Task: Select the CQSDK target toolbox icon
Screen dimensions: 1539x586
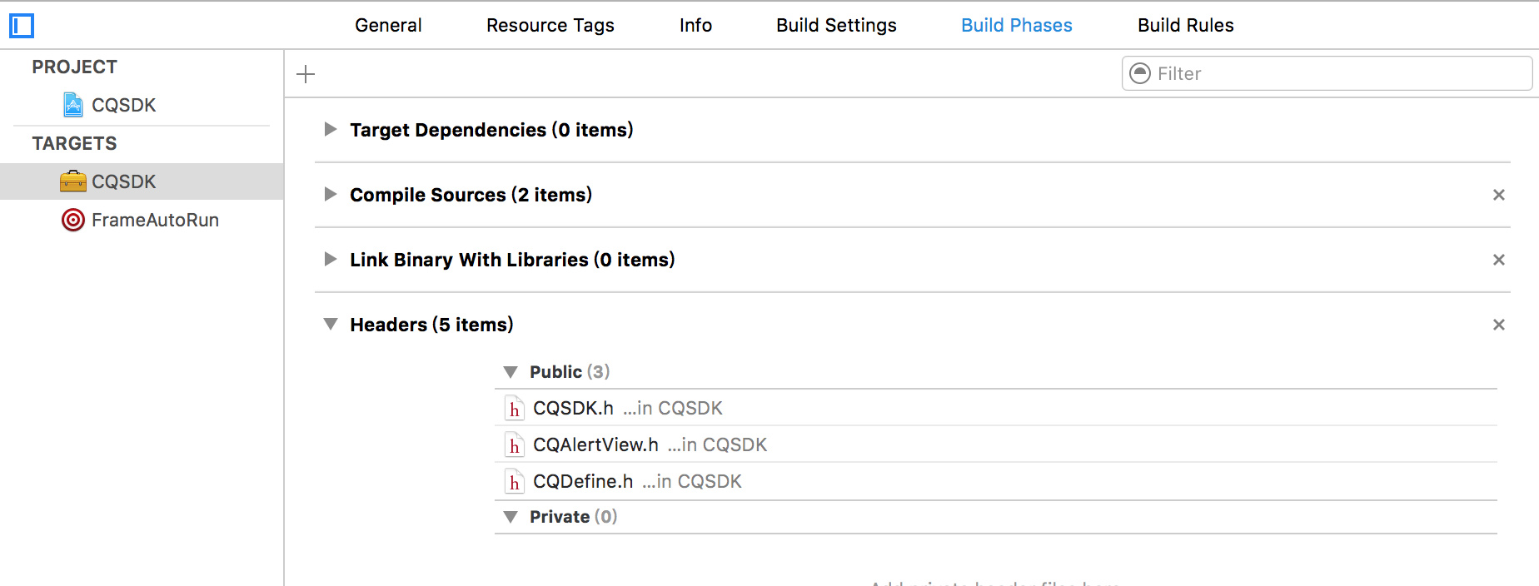Action: pyautogui.click(x=73, y=181)
